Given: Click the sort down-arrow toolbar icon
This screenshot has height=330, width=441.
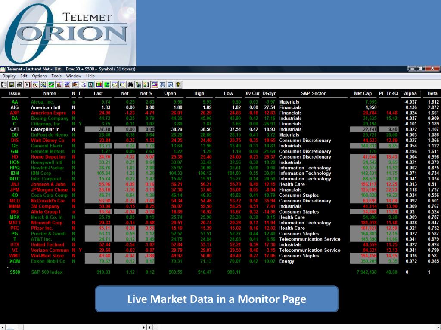Looking at the screenshot, I should pos(146,85).
